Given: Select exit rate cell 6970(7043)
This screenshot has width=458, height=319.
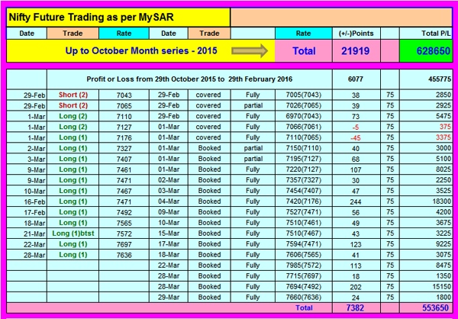Looking at the screenshot, I should tap(304, 116).
